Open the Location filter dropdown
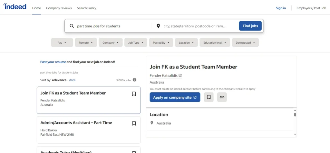330x153 pixels. [x=186, y=42]
